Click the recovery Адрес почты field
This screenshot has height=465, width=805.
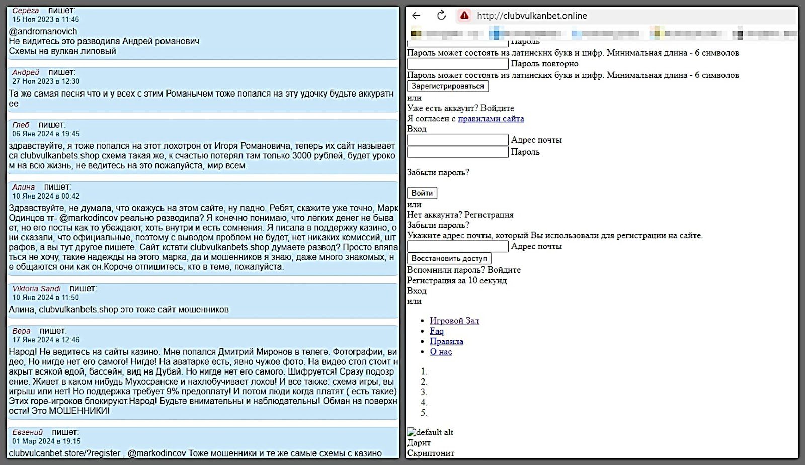click(458, 246)
